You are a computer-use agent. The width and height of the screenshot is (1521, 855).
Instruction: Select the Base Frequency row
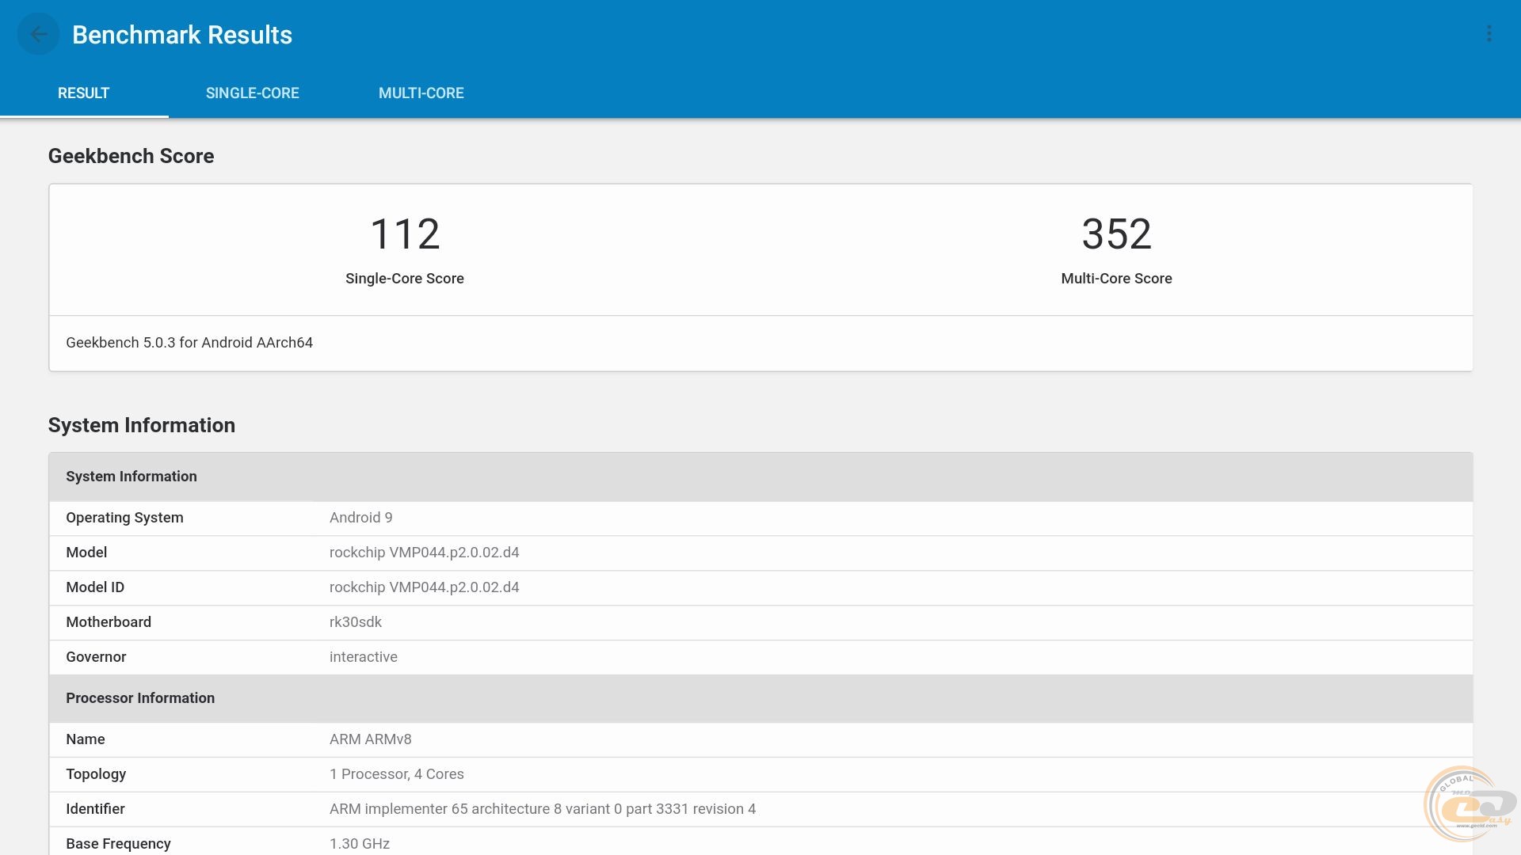click(x=760, y=843)
